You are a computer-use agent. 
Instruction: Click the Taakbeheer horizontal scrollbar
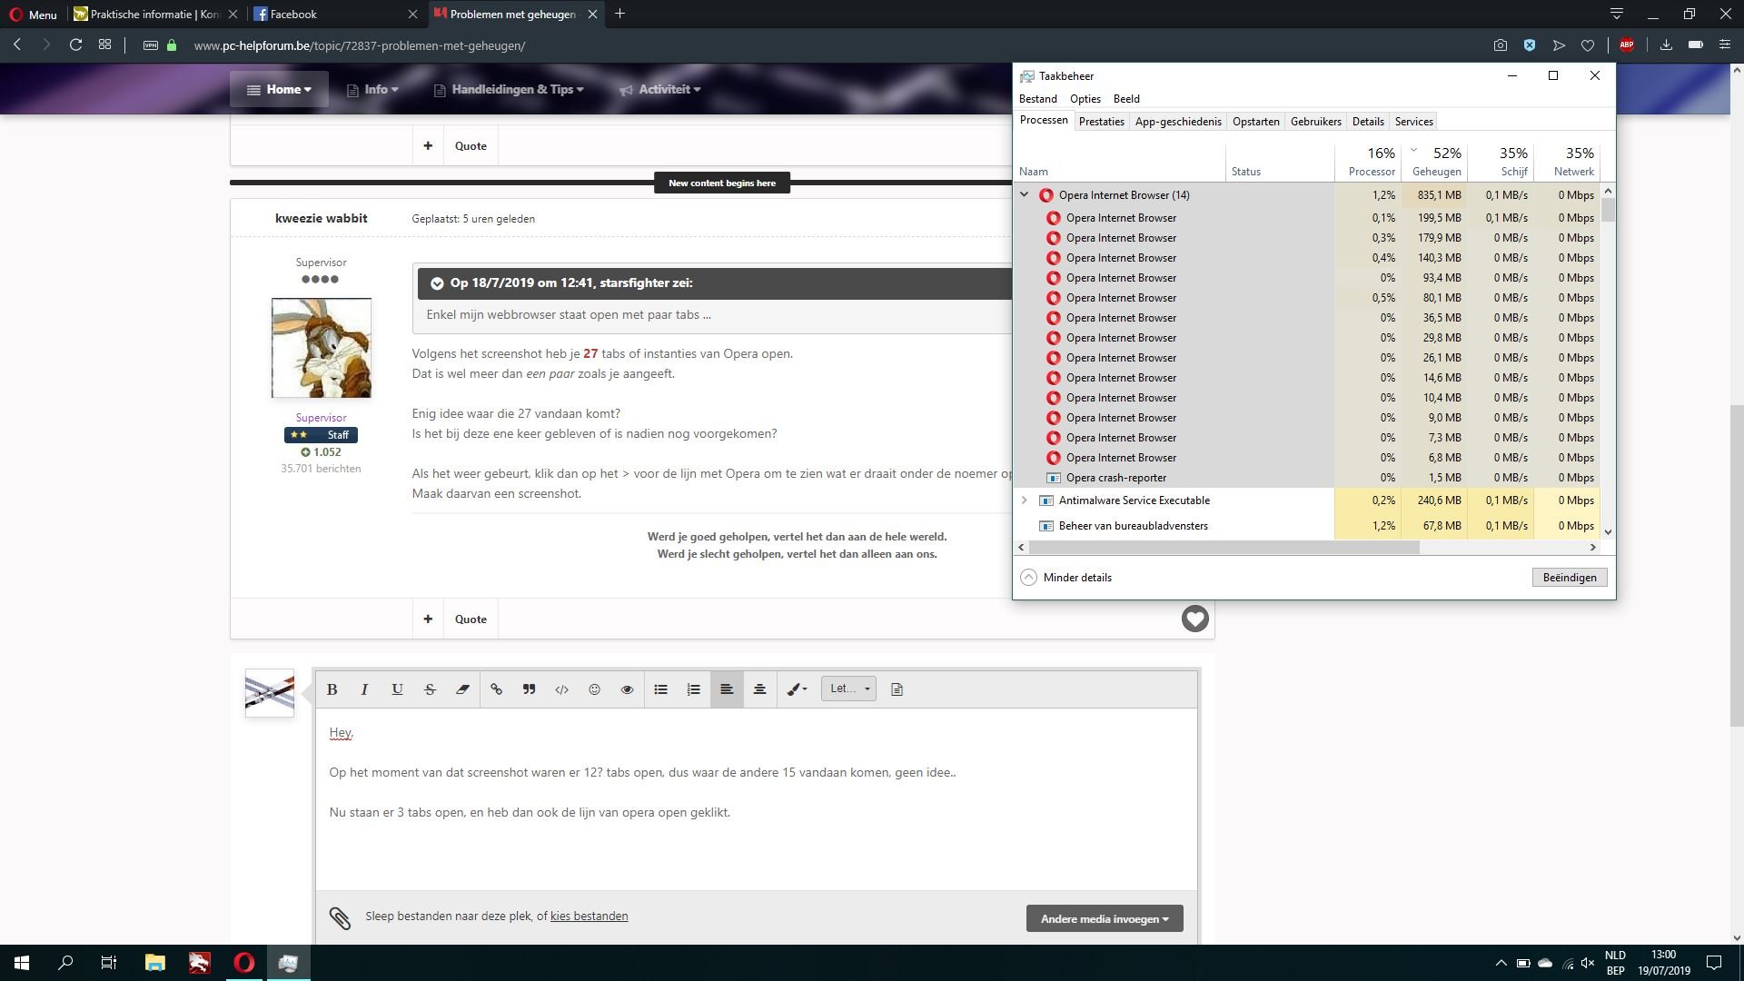1224,547
